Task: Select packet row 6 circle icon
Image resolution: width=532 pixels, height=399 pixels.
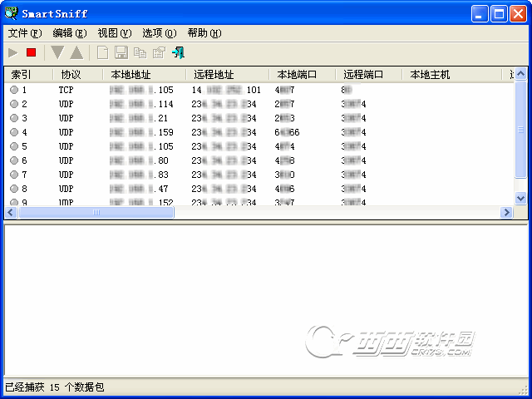Action: tap(14, 160)
